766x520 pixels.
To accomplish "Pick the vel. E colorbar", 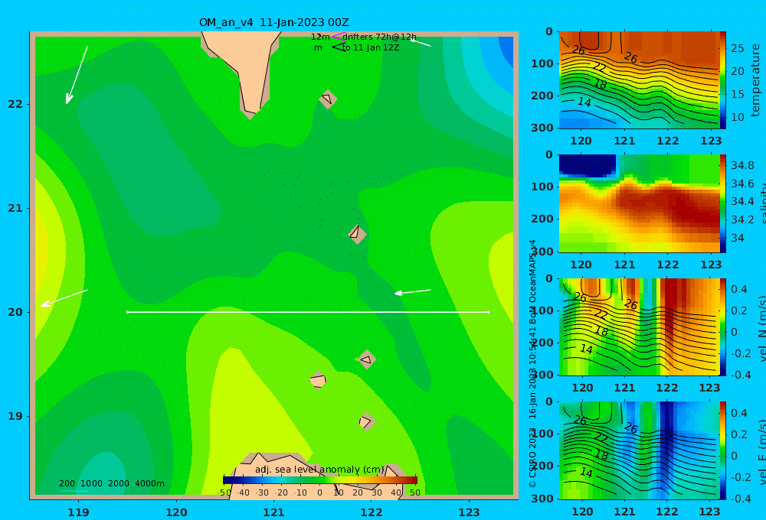I will click(722, 450).
